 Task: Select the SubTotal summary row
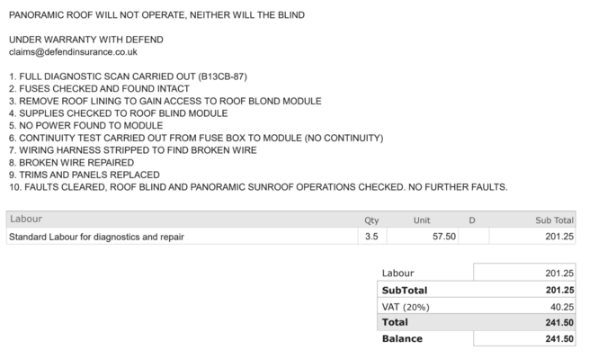tap(477, 290)
